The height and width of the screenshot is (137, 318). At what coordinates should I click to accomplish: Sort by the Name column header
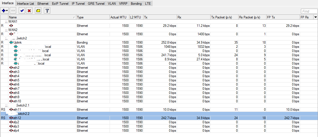[x=42, y=17]
